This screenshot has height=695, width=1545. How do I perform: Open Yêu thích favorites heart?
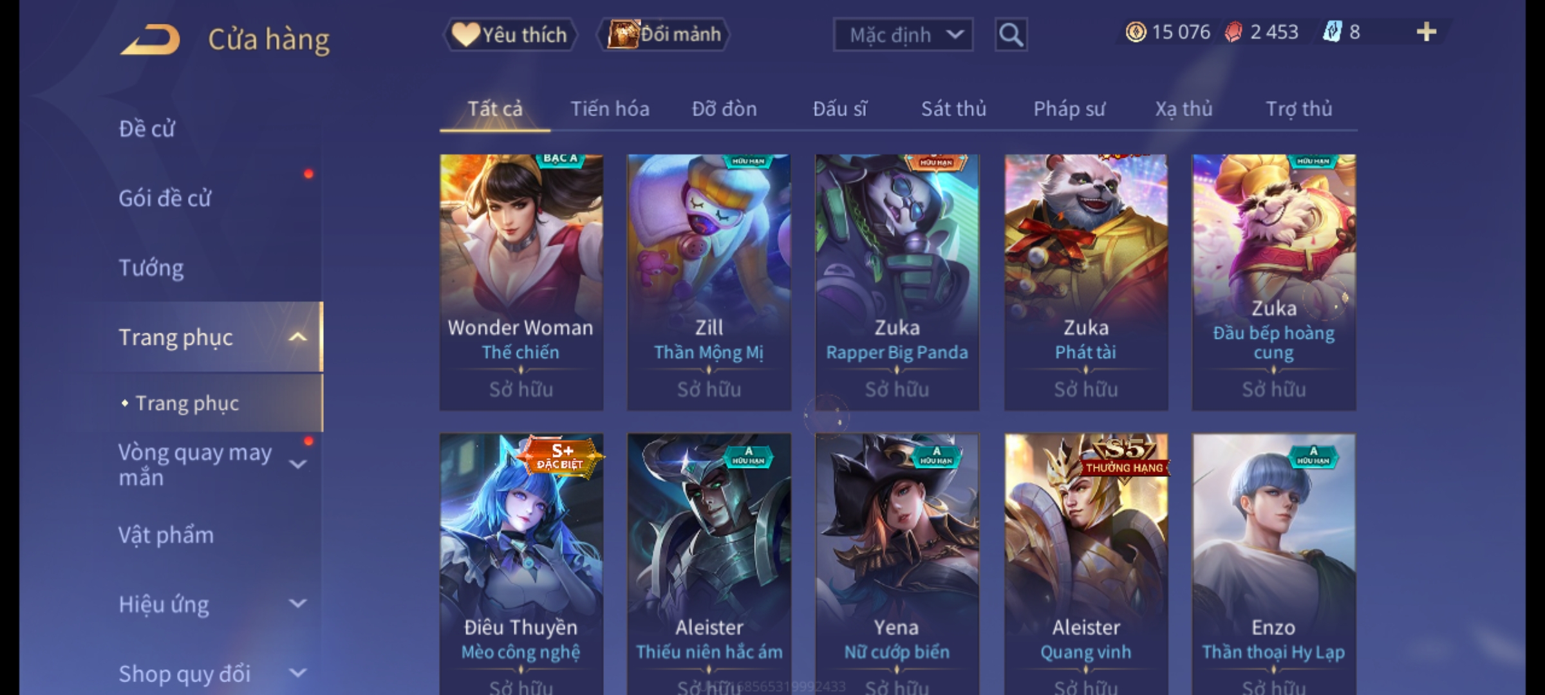tap(510, 35)
